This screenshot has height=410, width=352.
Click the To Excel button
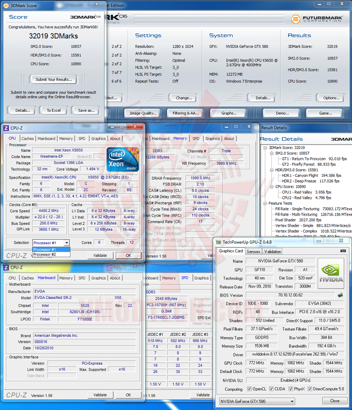point(54,110)
